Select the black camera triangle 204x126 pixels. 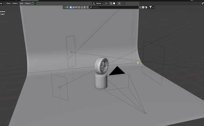(117, 71)
